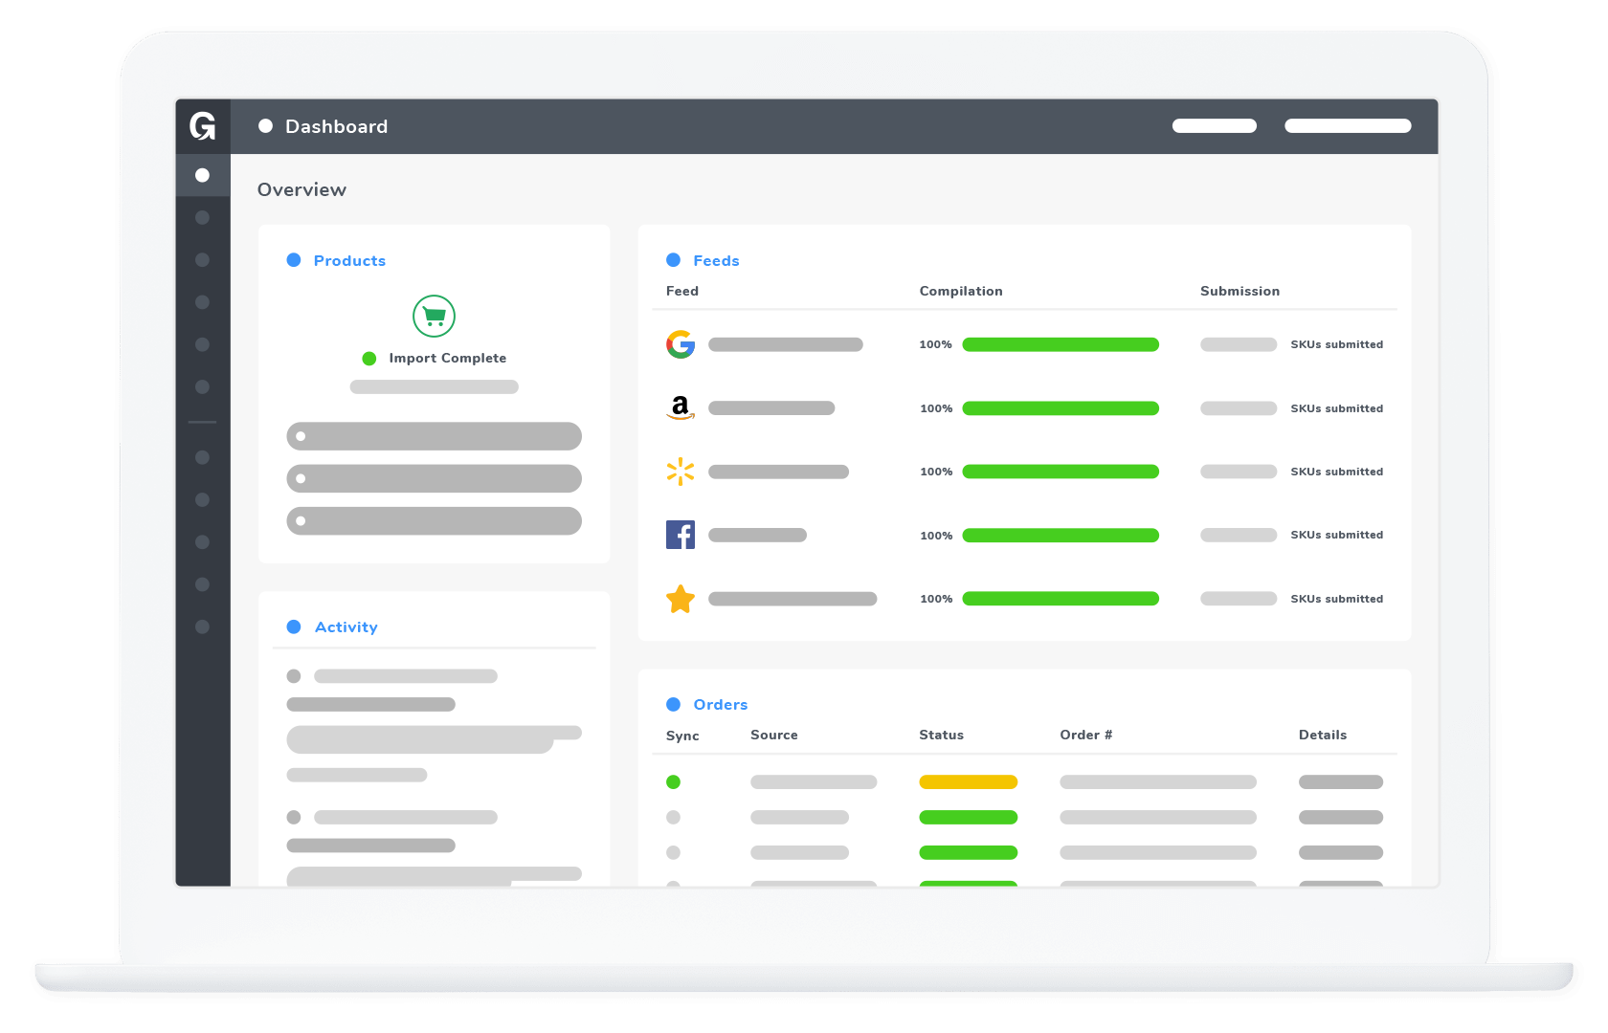
Task: Open the Google feed via its logo
Action: 681,344
